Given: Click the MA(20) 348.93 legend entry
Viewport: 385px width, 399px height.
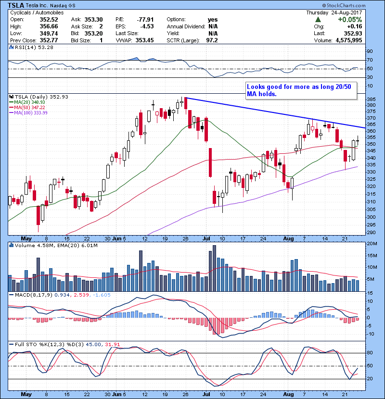Looking at the screenshot, I should (x=27, y=102).
